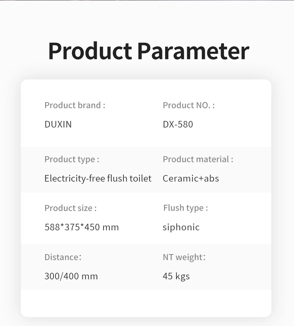Select the Product size label

(x=70, y=208)
